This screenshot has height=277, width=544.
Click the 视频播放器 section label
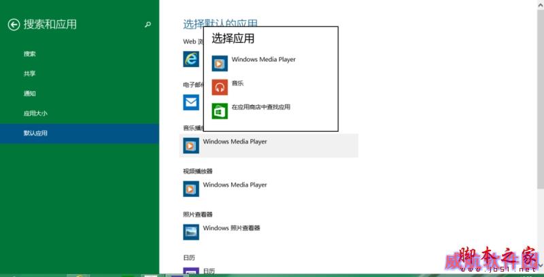pyautogui.click(x=198, y=171)
